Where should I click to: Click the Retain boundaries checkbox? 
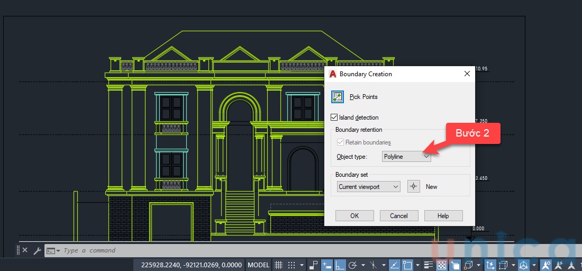coord(340,142)
